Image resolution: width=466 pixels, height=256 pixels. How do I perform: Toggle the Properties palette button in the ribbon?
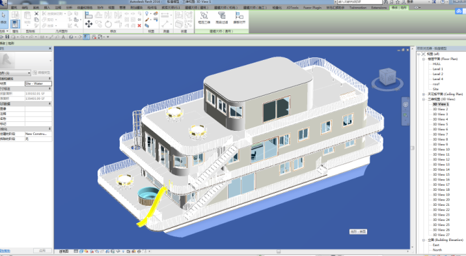(15, 24)
